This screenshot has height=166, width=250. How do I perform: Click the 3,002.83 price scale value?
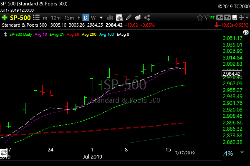pos(232,64)
